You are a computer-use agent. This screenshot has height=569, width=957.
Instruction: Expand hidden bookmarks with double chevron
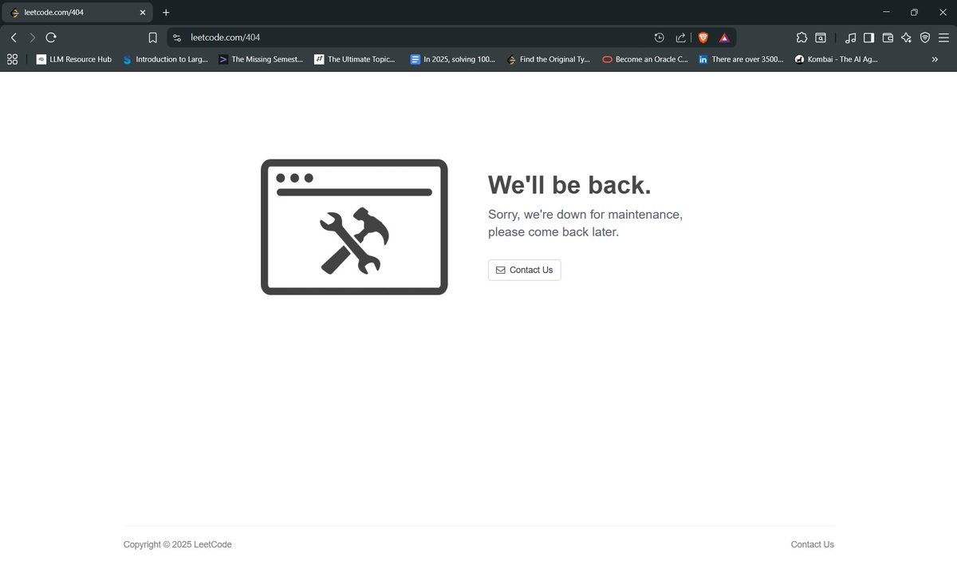click(x=935, y=59)
